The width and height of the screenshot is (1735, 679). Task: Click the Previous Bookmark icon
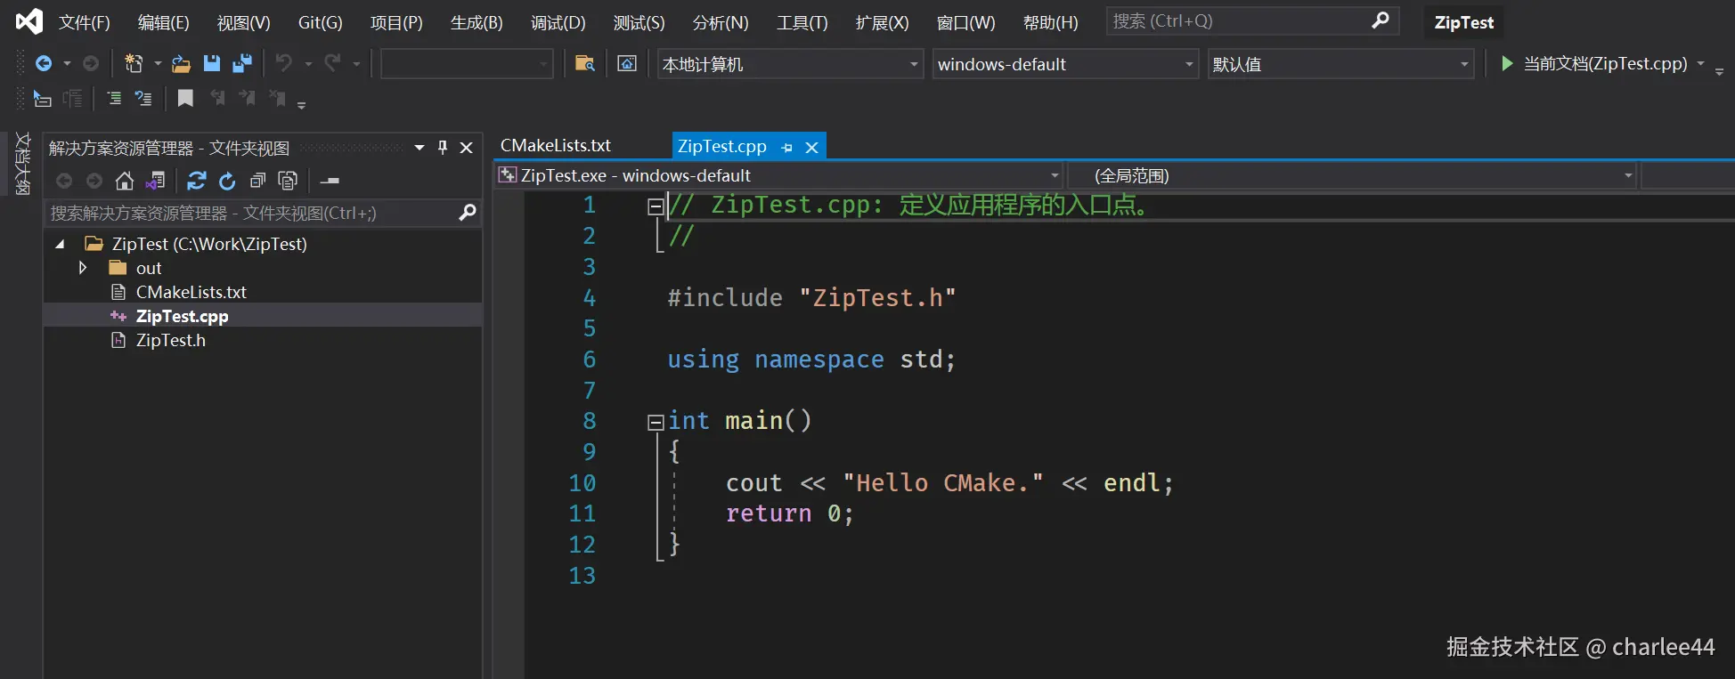[217, 99]
